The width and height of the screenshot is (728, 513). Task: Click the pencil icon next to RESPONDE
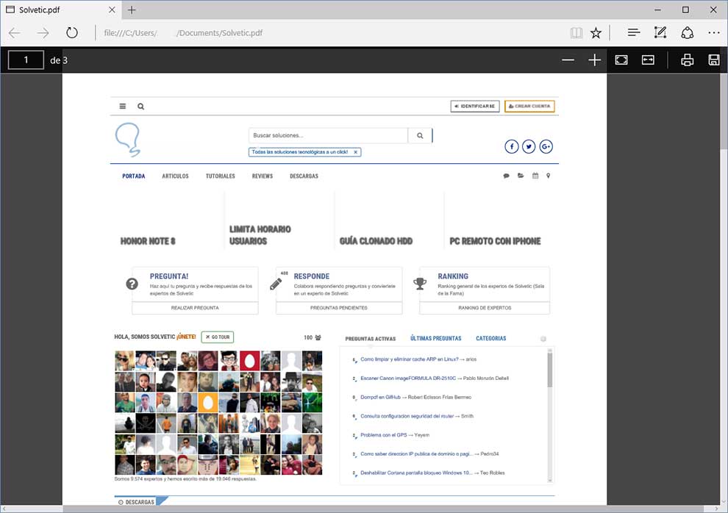276,284
